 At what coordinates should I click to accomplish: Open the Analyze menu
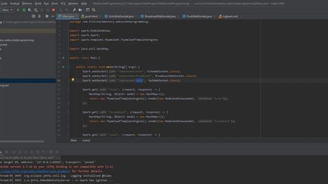(15, 4)
